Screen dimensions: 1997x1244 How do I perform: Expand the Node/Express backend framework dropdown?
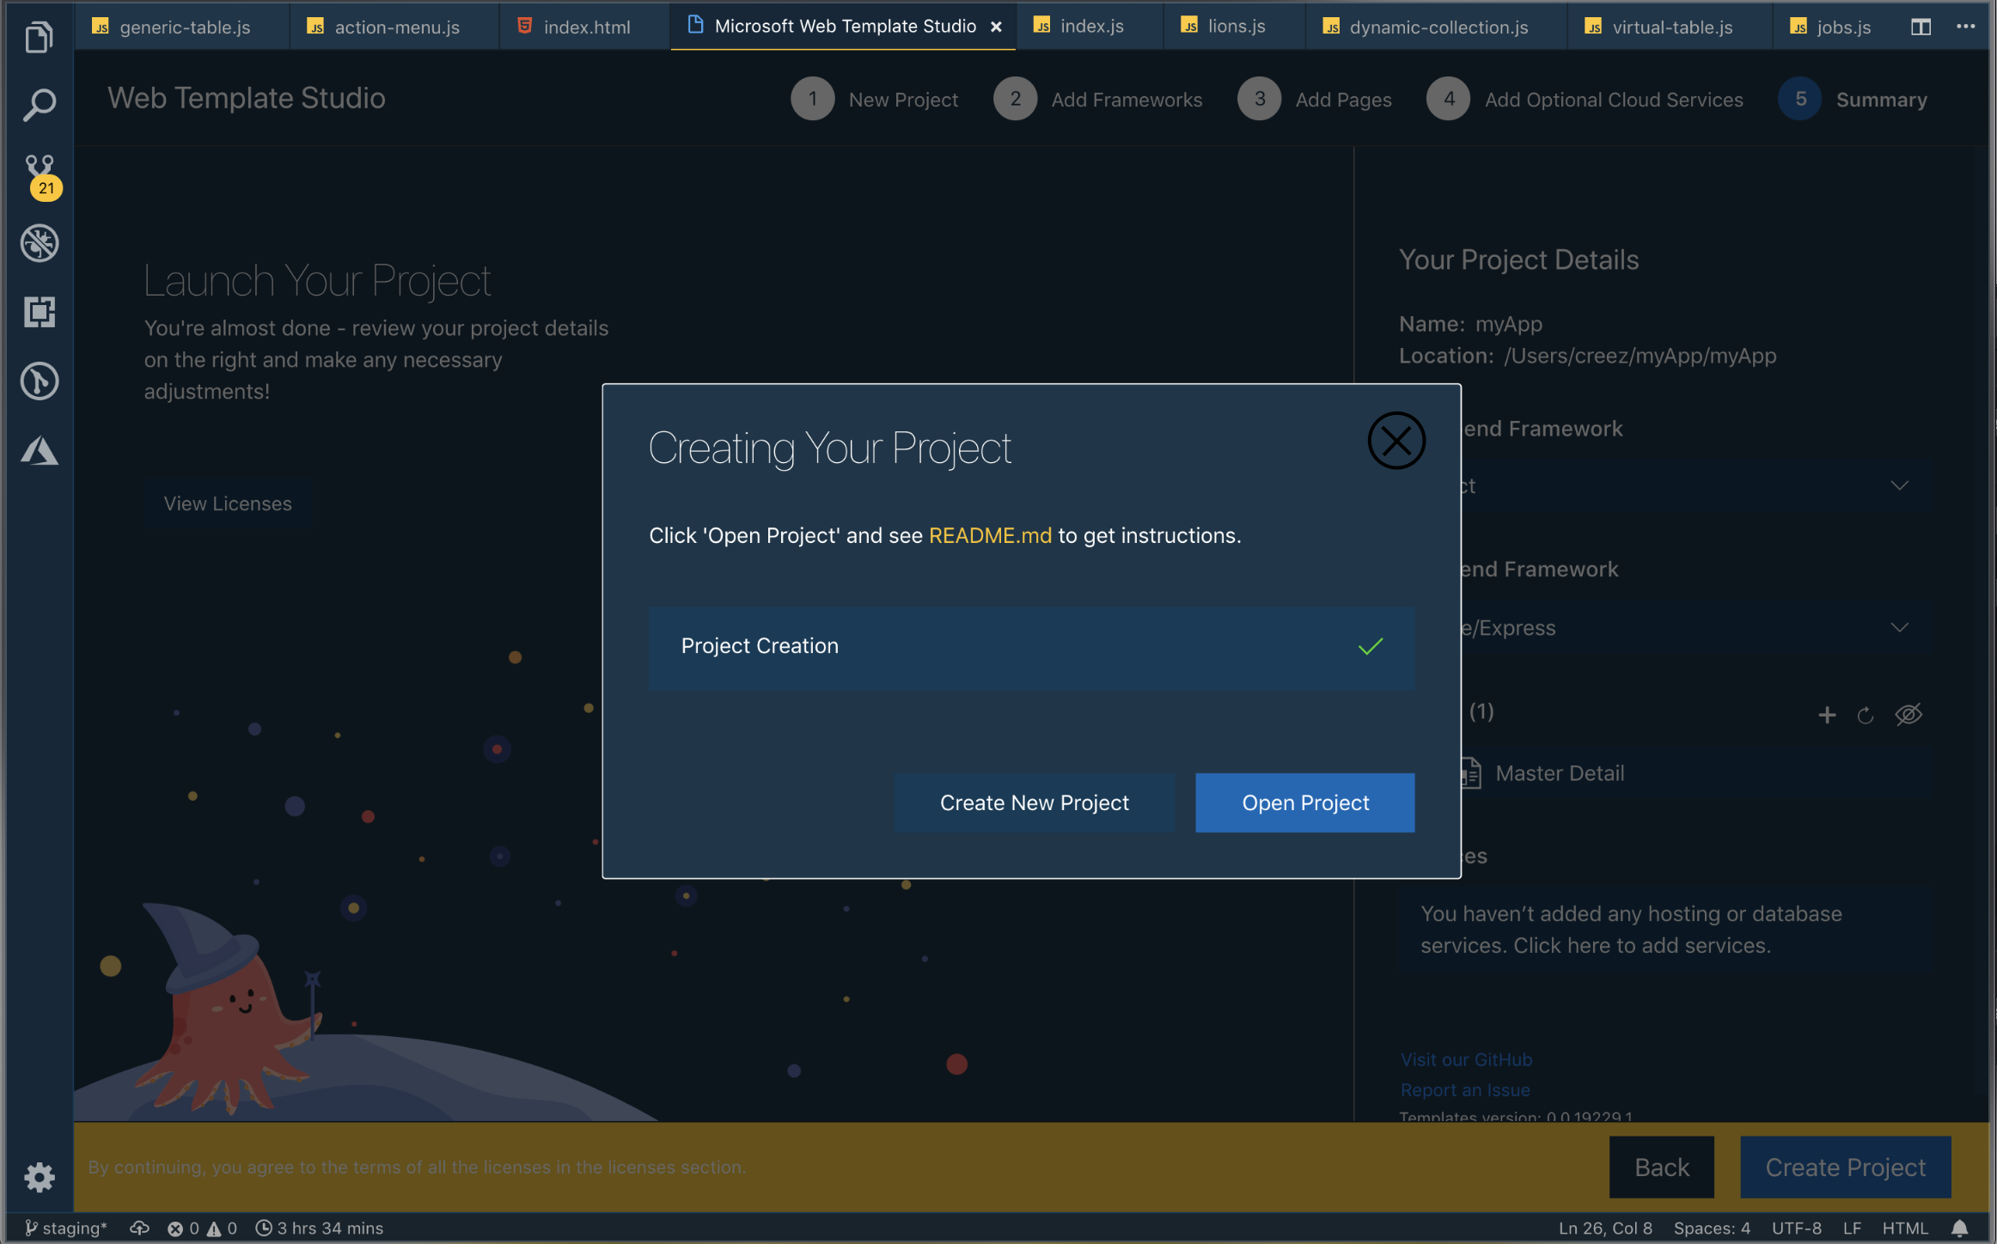tap(1900, 627)
